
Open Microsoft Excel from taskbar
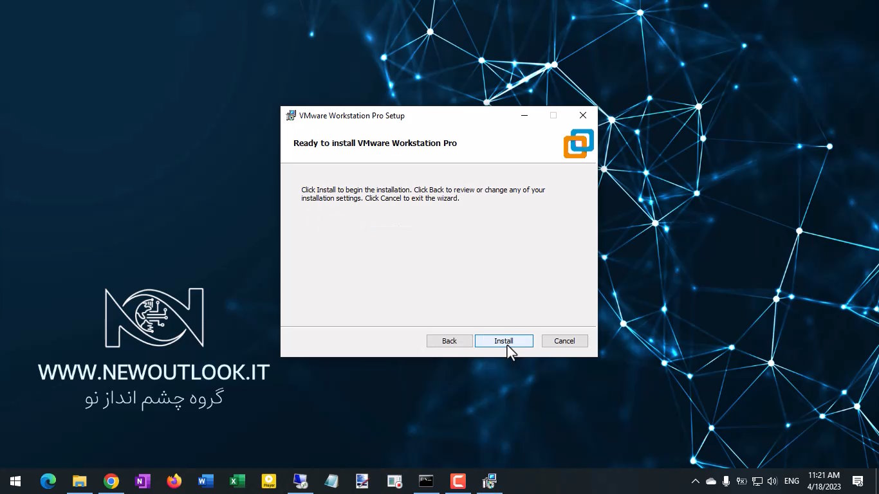(237, 481)
